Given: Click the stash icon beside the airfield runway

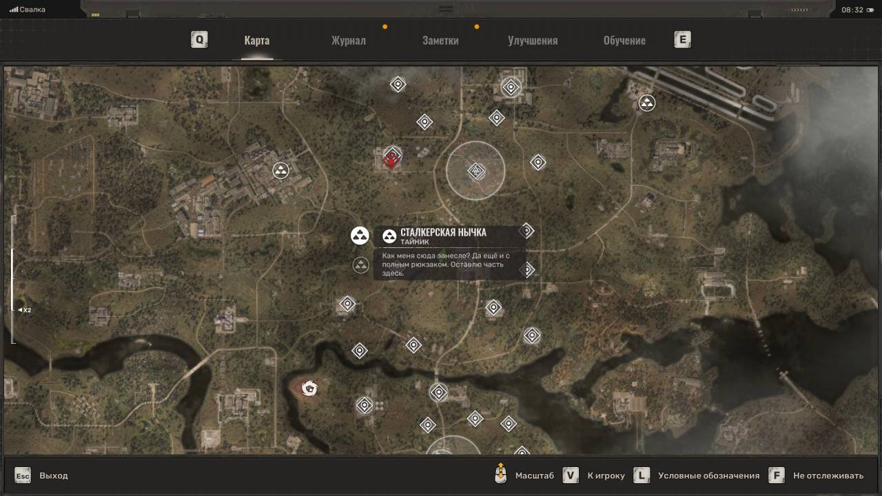Looking at the screenshot, I should [x=646, y=103].
